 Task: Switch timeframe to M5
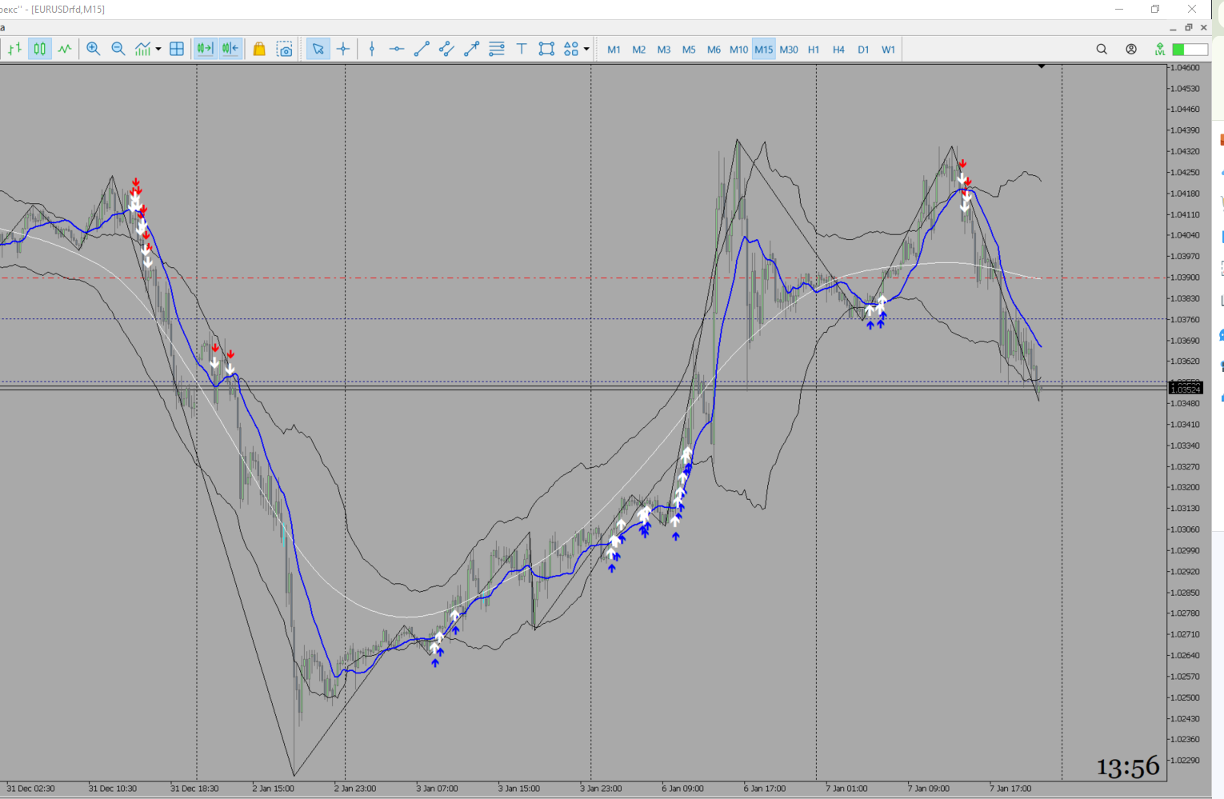point(689,50)
